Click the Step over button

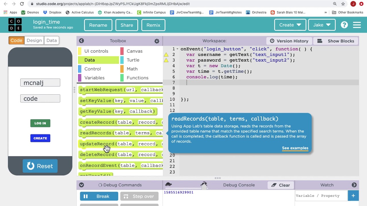click(x=139, y=196)
